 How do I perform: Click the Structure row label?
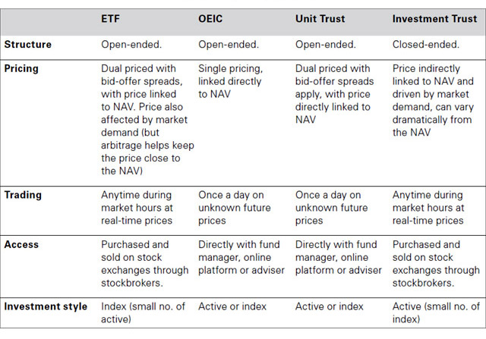coord(28,44)
